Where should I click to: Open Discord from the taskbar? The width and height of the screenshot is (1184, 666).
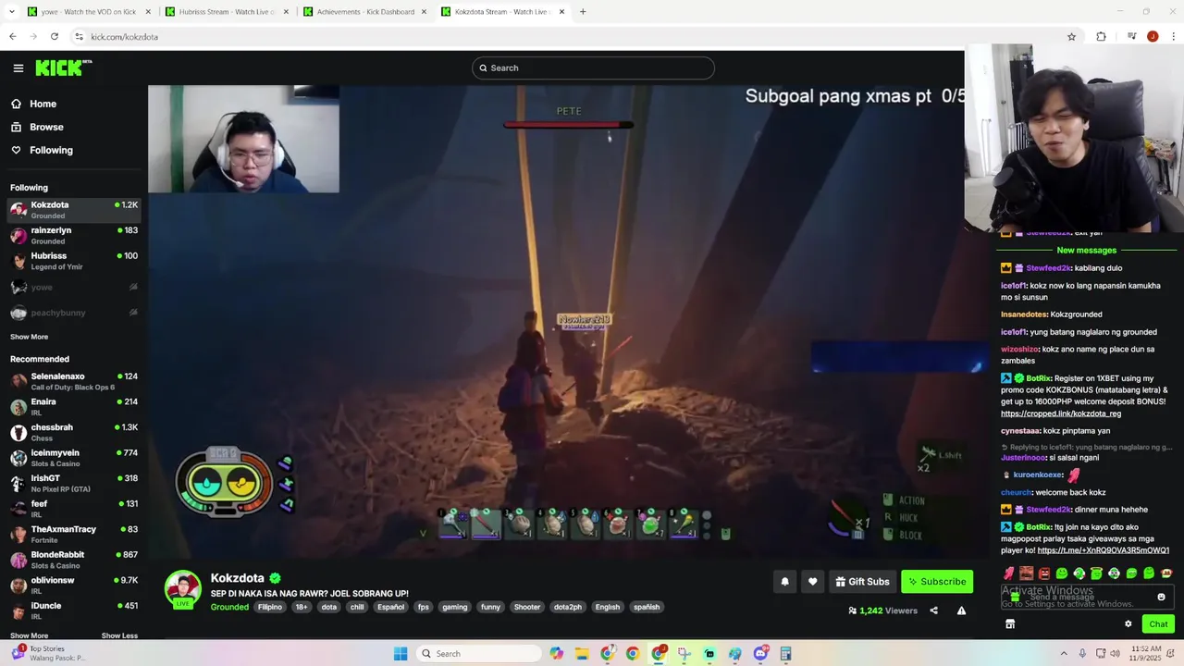point(760,653)
